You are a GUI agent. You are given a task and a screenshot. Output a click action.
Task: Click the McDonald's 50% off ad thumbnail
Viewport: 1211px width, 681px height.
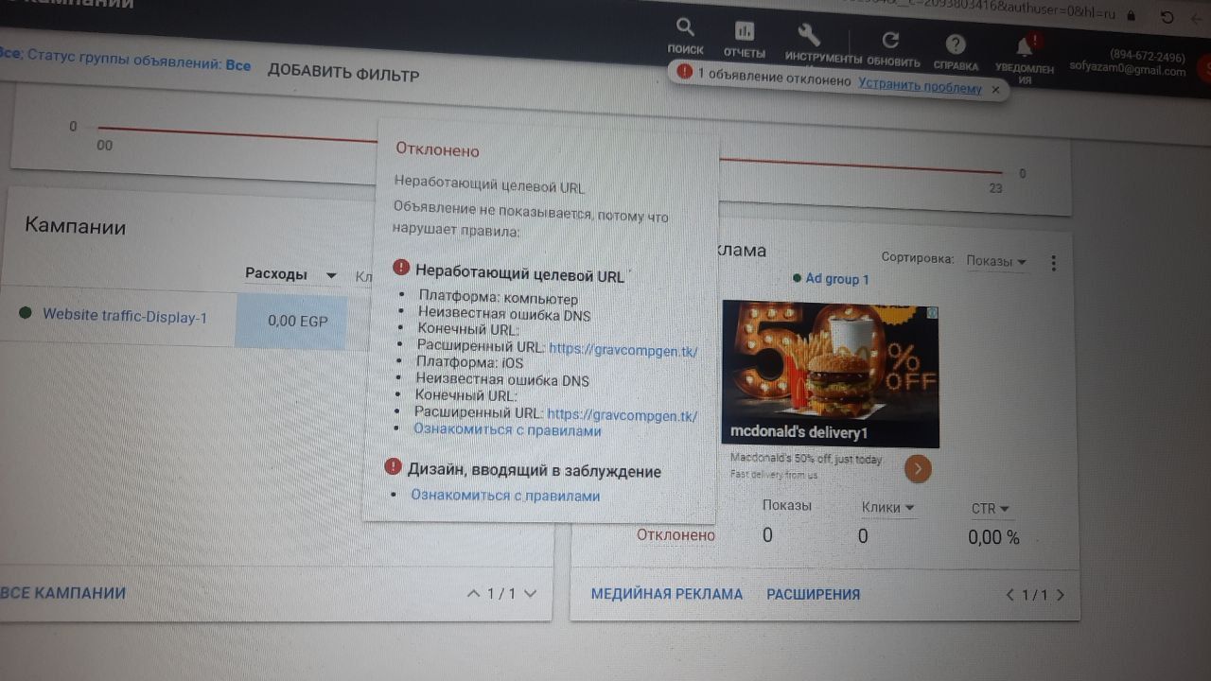pos(831,374)
